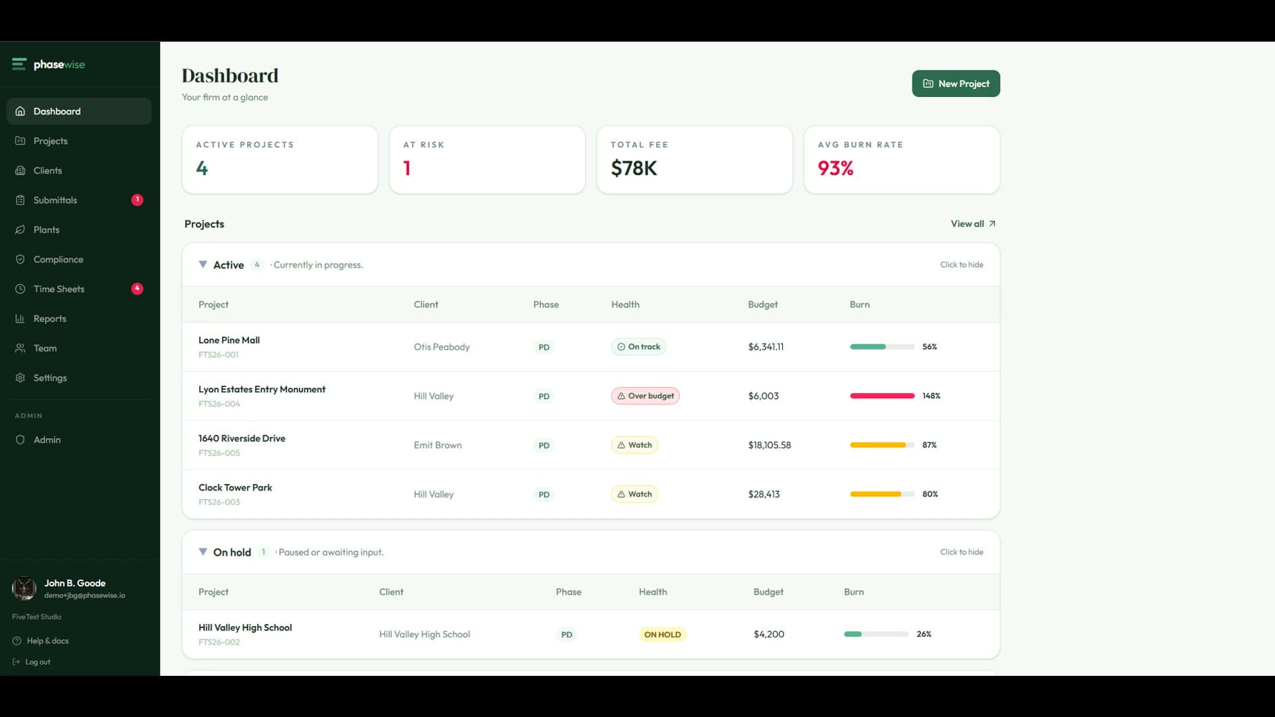Open the Clients page
This screenshot has width=1275, height=717.
(79, 171)
